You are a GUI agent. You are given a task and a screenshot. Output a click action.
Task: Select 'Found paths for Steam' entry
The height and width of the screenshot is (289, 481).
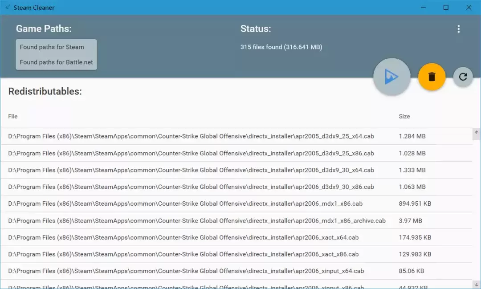click(52, 47)
